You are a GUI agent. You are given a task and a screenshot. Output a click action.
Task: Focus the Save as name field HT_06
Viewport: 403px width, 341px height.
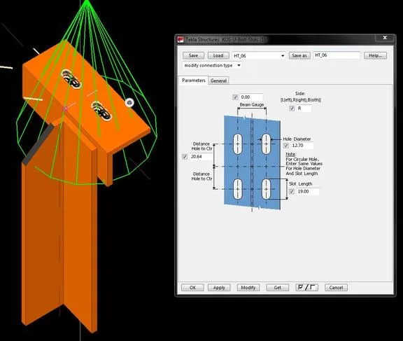tap(337, 55)
